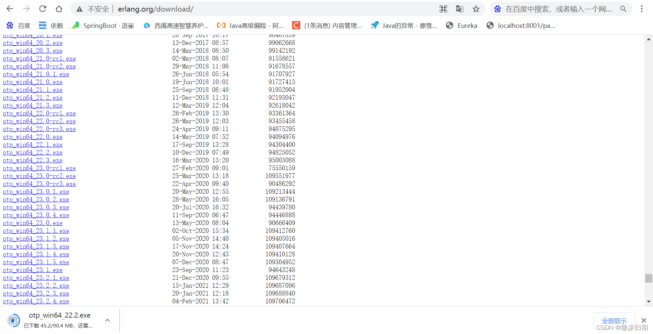
Task: Click the vertical scrollbar thumb
Action: (649, 278)
